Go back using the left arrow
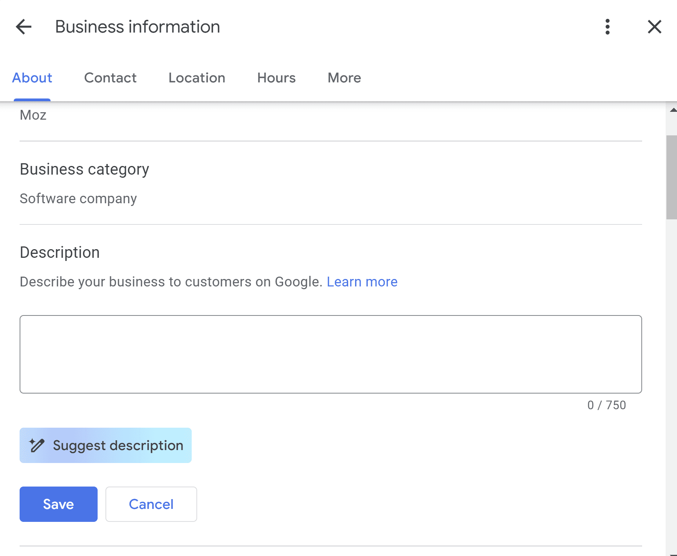The image size is (677, 556). [x=24, y=27]
